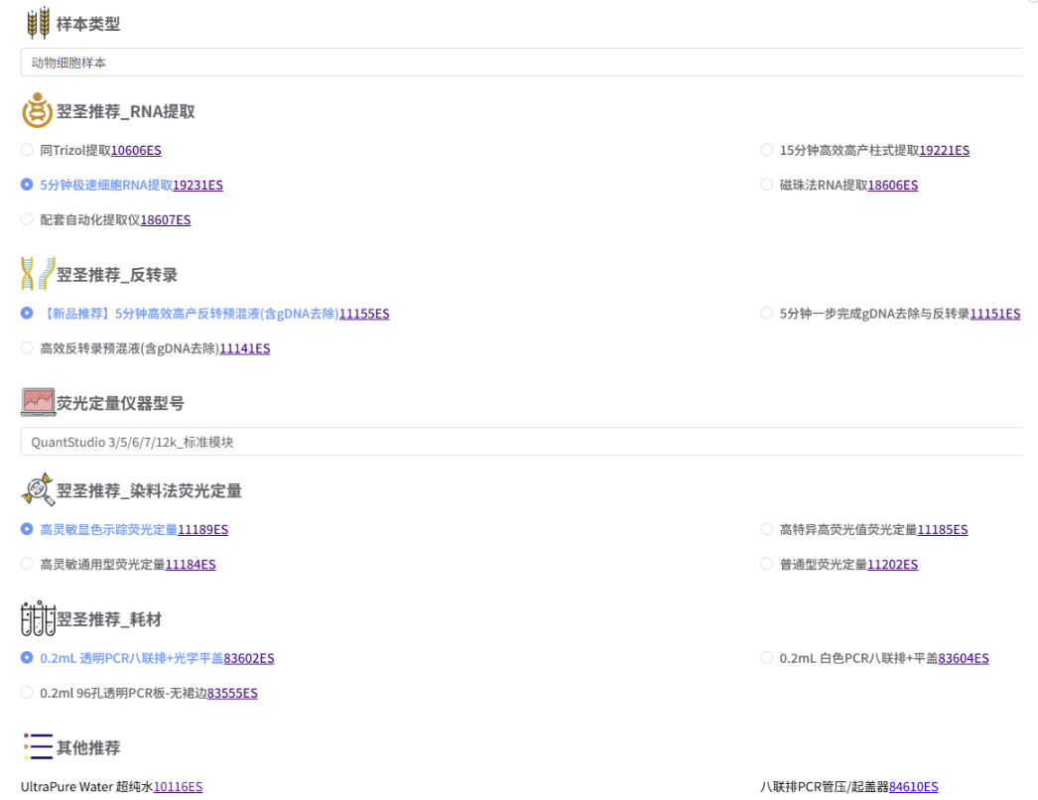Open product link 83555ES
This screenshot has width=1038, height=800.
pyautogui.click(x=232, y=693)
